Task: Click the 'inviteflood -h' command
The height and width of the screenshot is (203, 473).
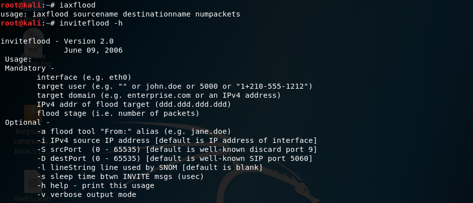Action: 91,23
